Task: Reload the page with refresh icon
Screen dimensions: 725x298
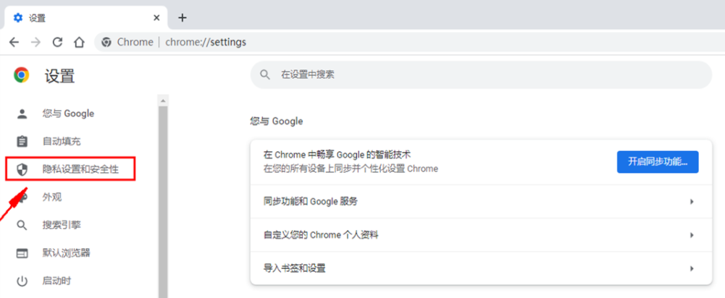Action: 57,43
